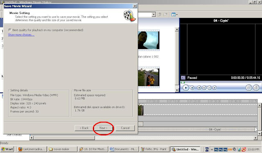Click the Bit rate: 194 Kbps text
Screen dimensions: 262x153
21,99
